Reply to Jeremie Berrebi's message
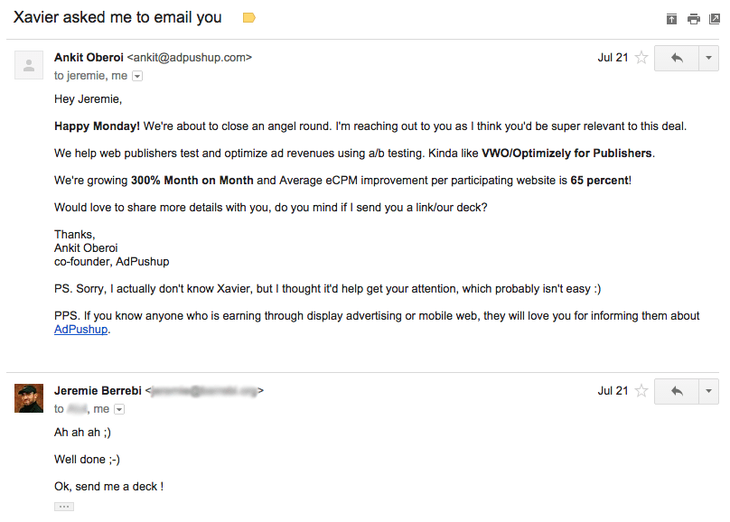This screenshot has height=522, width=730. [x=676, y=392]
